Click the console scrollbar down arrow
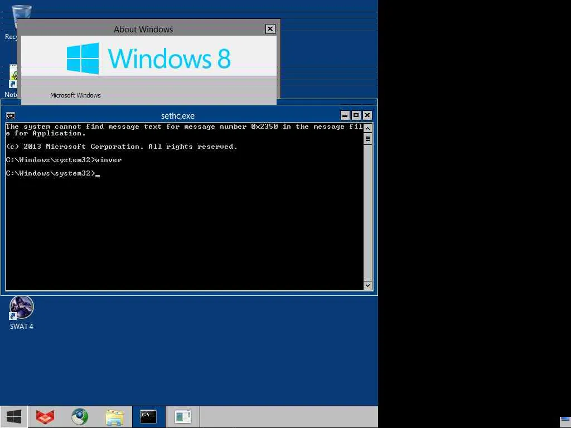 pos(368,285)
